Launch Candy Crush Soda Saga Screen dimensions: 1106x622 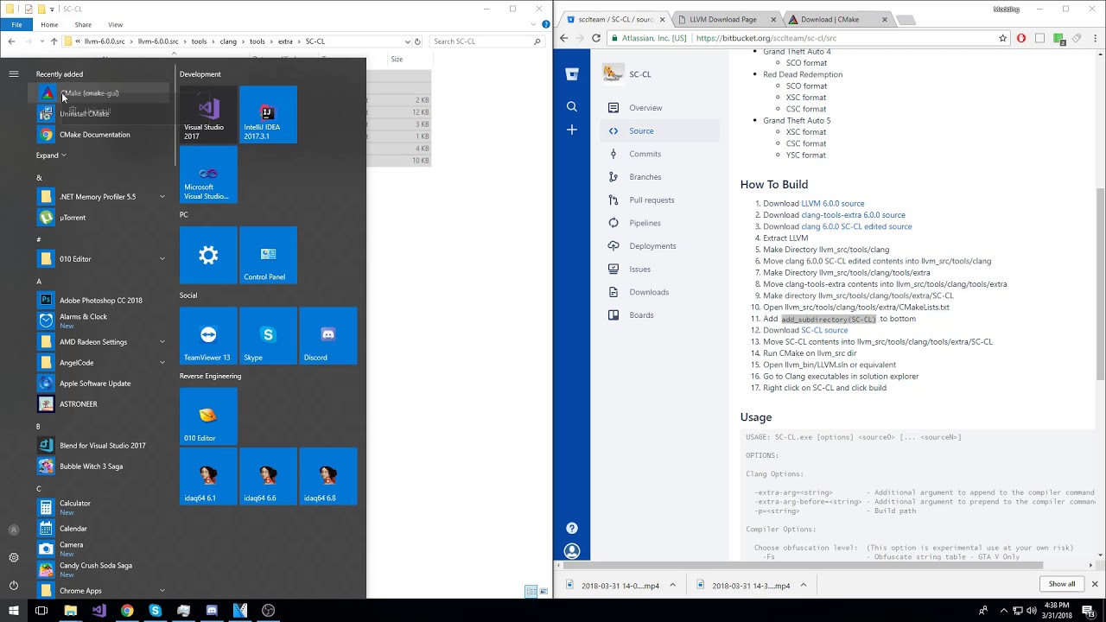(x=102, y=569)
